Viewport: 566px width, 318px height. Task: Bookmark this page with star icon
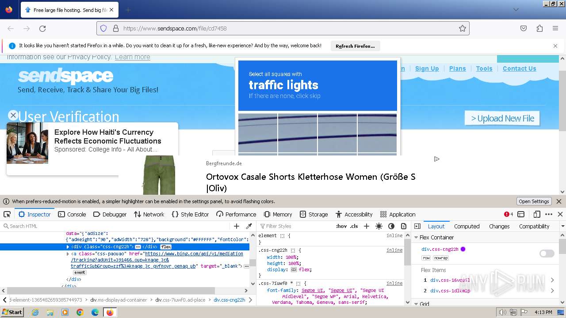[x=463, y=28]
